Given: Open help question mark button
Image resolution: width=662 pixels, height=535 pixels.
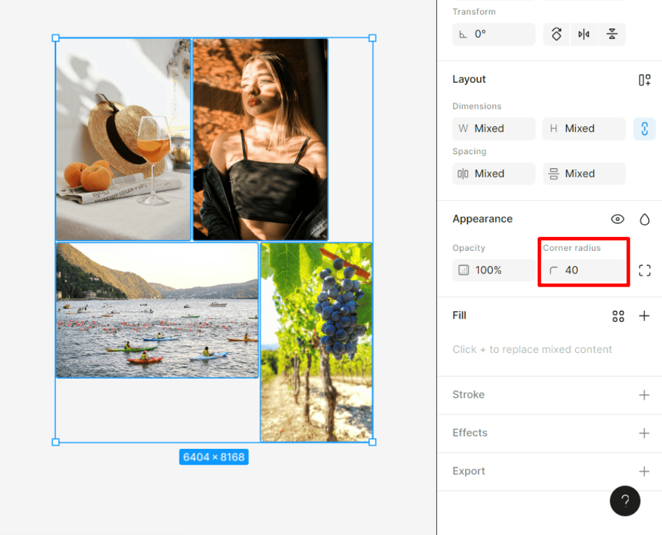Looking at the screenshot, I should click(x=625, y=501).
